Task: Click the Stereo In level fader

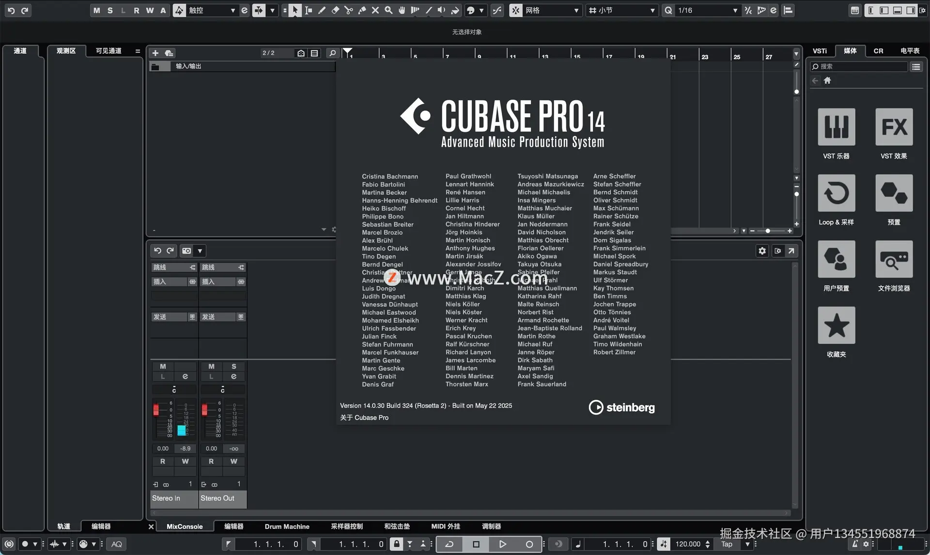Action: (x=156, y=410)
